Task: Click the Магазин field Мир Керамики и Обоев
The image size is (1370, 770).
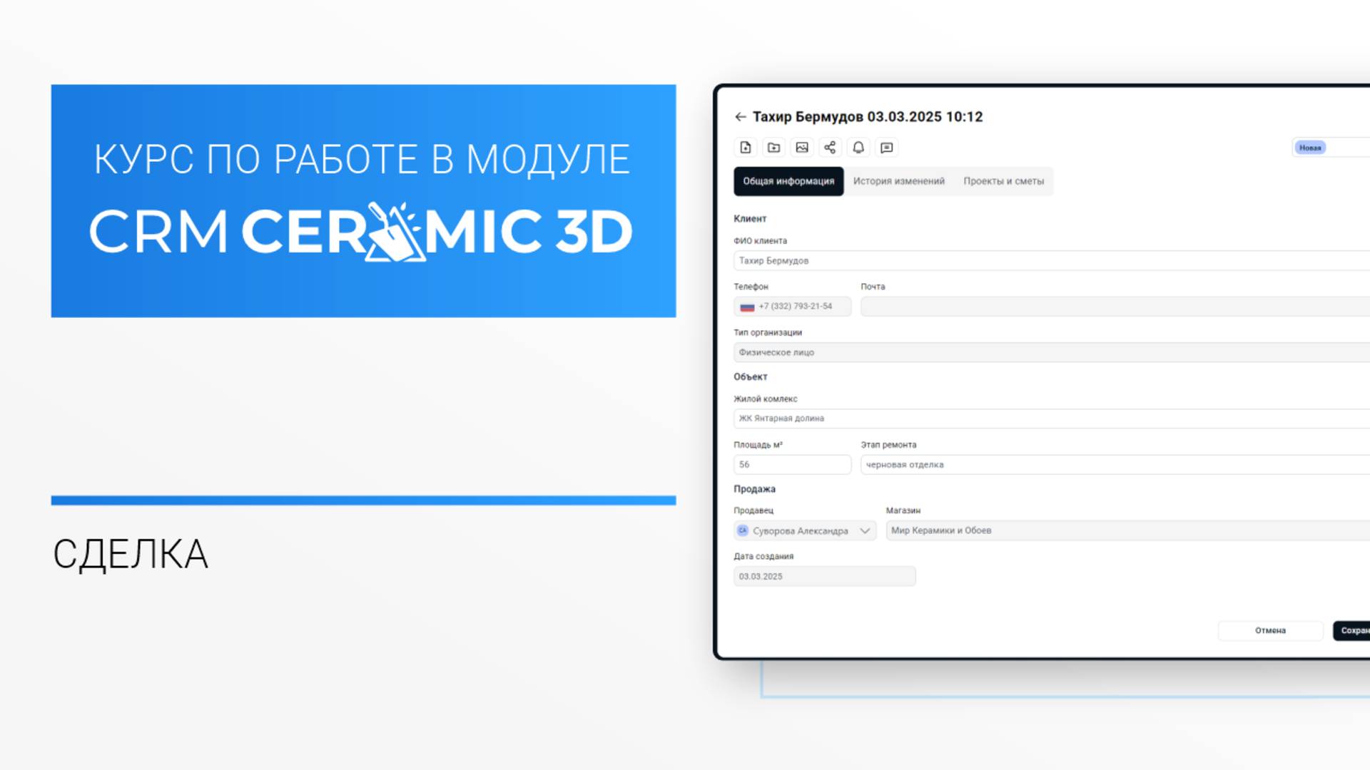Action: (x=1128, y=530)
